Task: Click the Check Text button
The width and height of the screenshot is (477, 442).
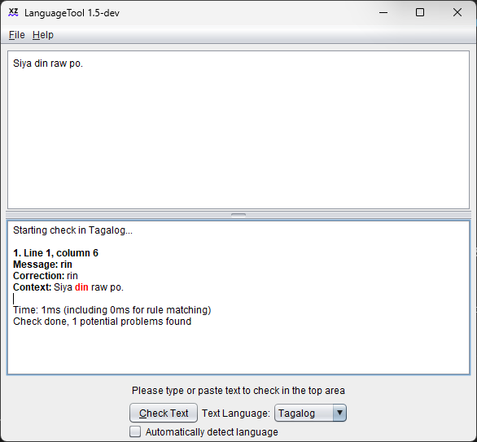Action: coord(164,413)
